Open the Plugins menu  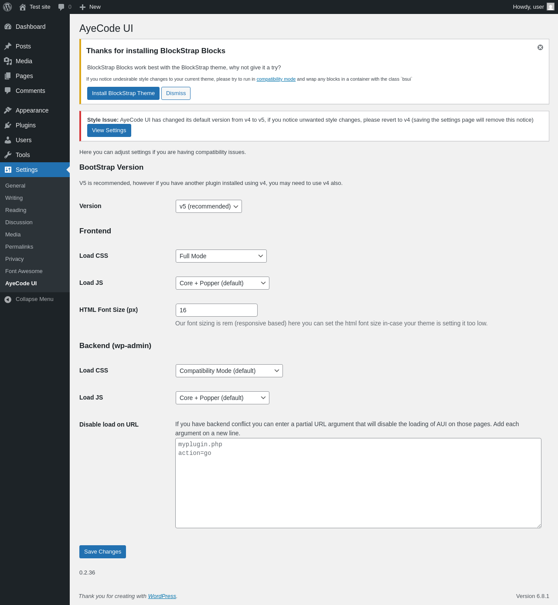[x=35, y=125]
